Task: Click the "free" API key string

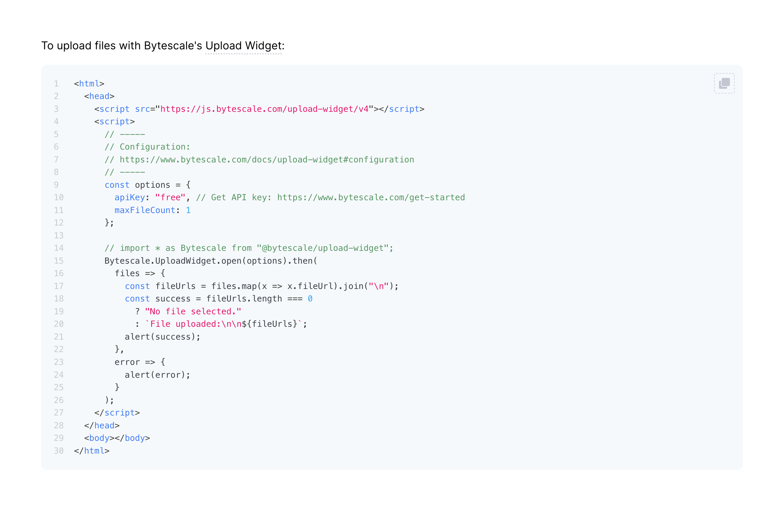Action: [x=170, y=198]
